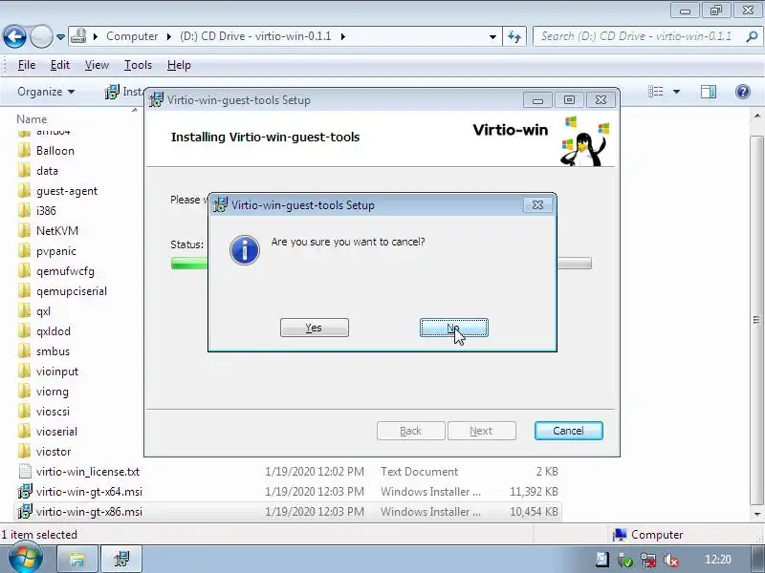Viewport: 765px width, 573px height.
Task: Click Computer in the address breadcrumb
Action: (132, 36)
